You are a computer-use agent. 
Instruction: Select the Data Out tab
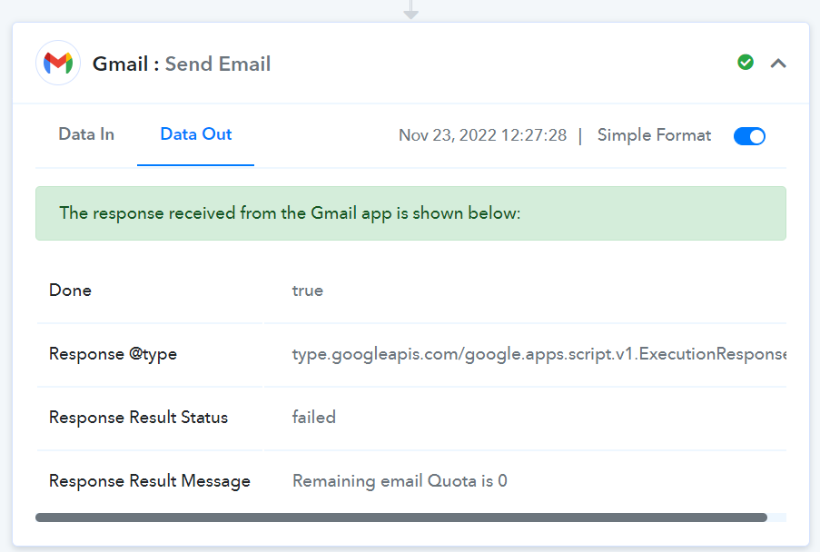195,134
